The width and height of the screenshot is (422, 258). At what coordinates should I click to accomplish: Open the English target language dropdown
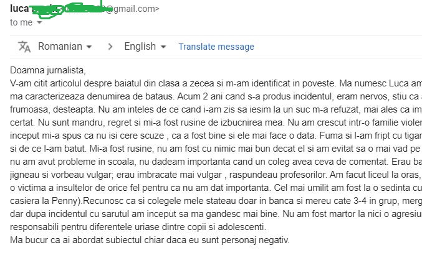click(x=145, y=47)
